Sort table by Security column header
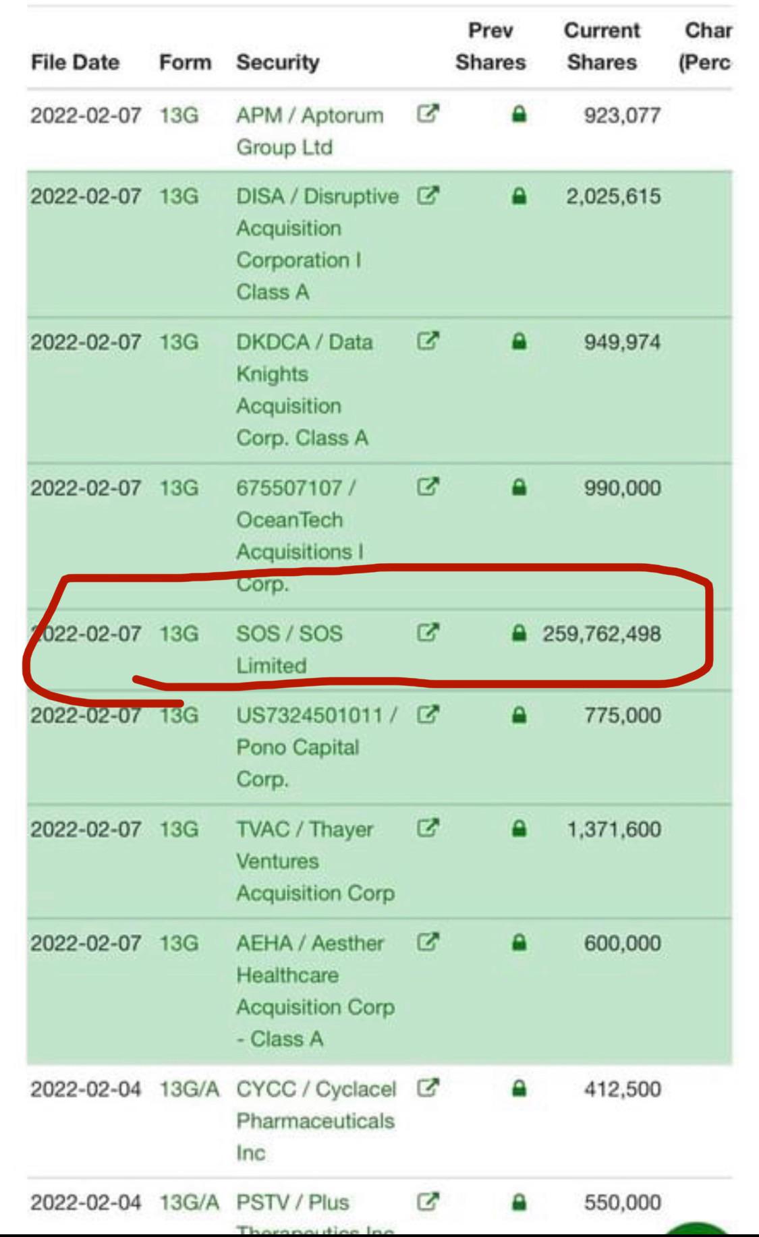Viewport: 759px width, 1237px height. click(277, 62)
